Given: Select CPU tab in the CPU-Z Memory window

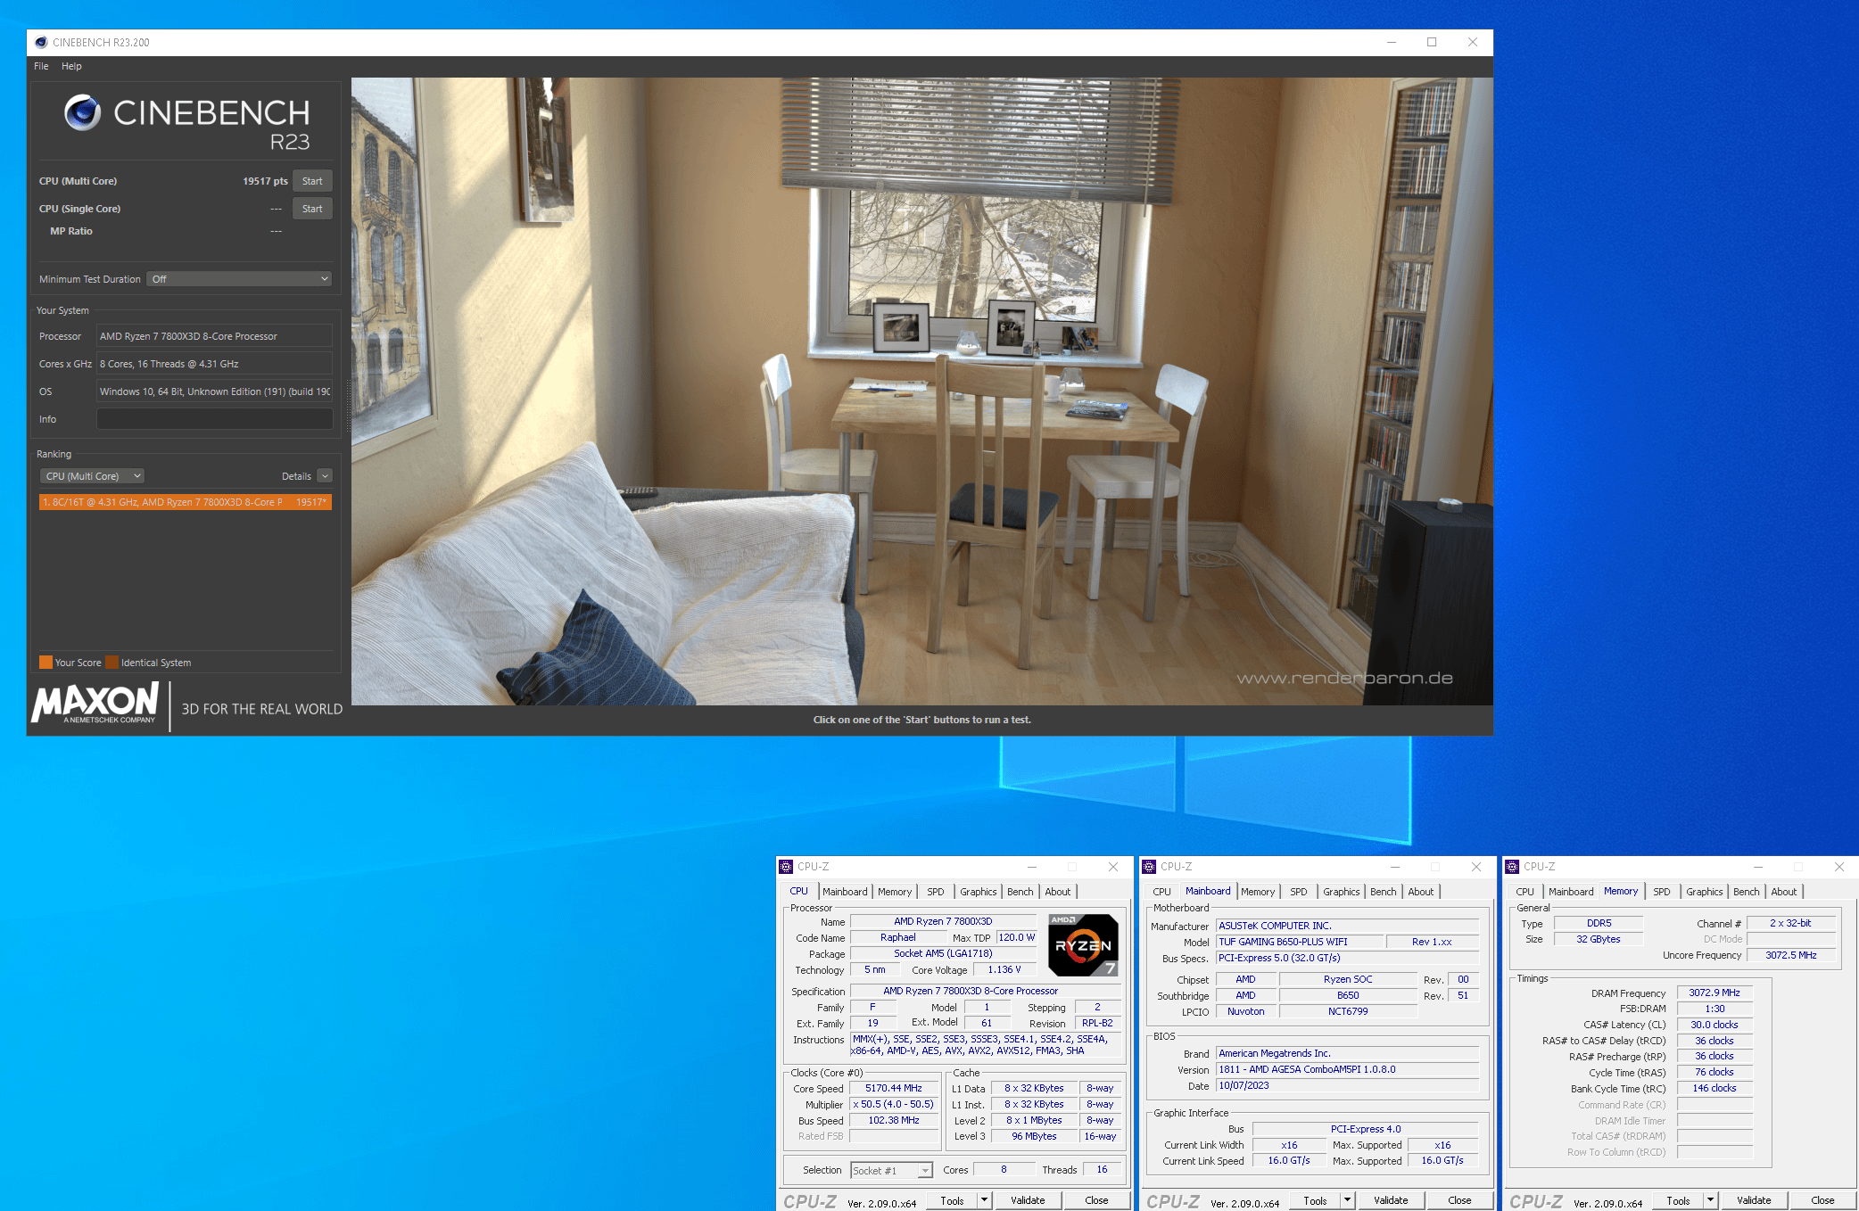Looking at the screenshot, I should [1524, 892].
